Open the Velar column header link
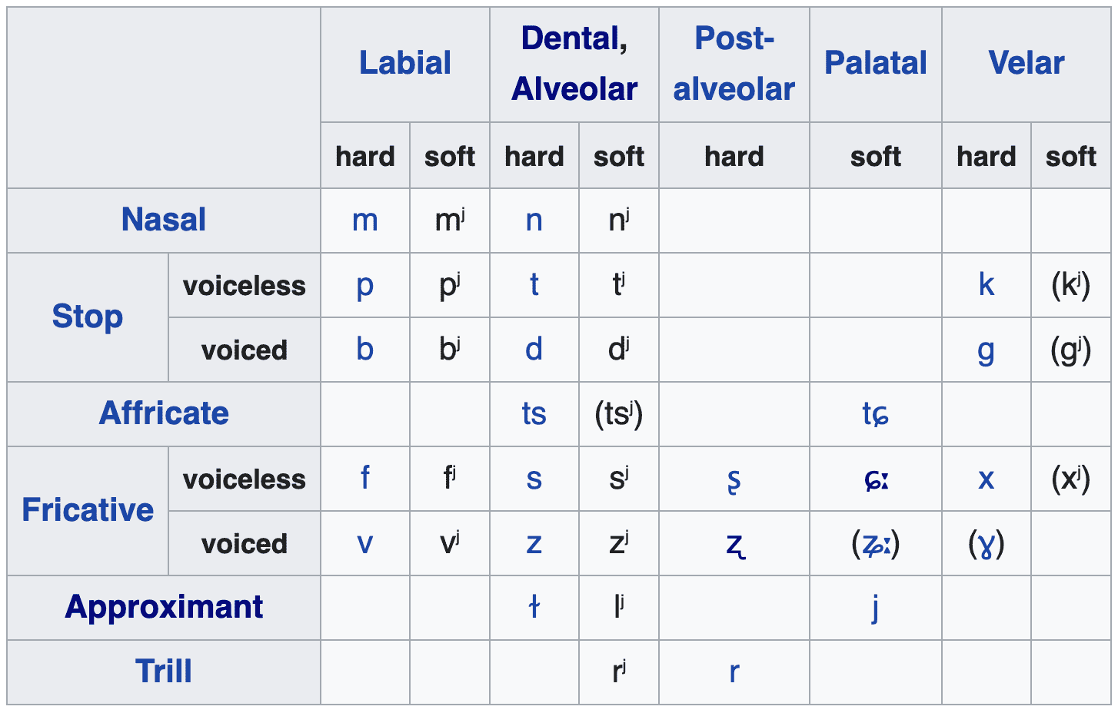 click(1026, 63)
